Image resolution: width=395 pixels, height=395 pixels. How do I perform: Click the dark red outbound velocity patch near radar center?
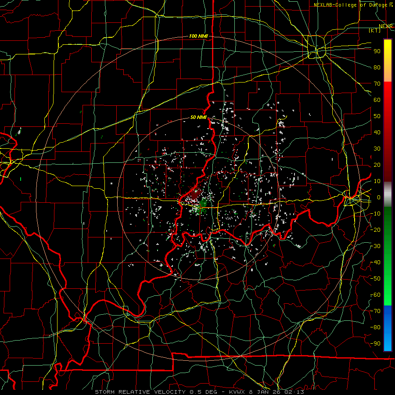pos(195,194)
